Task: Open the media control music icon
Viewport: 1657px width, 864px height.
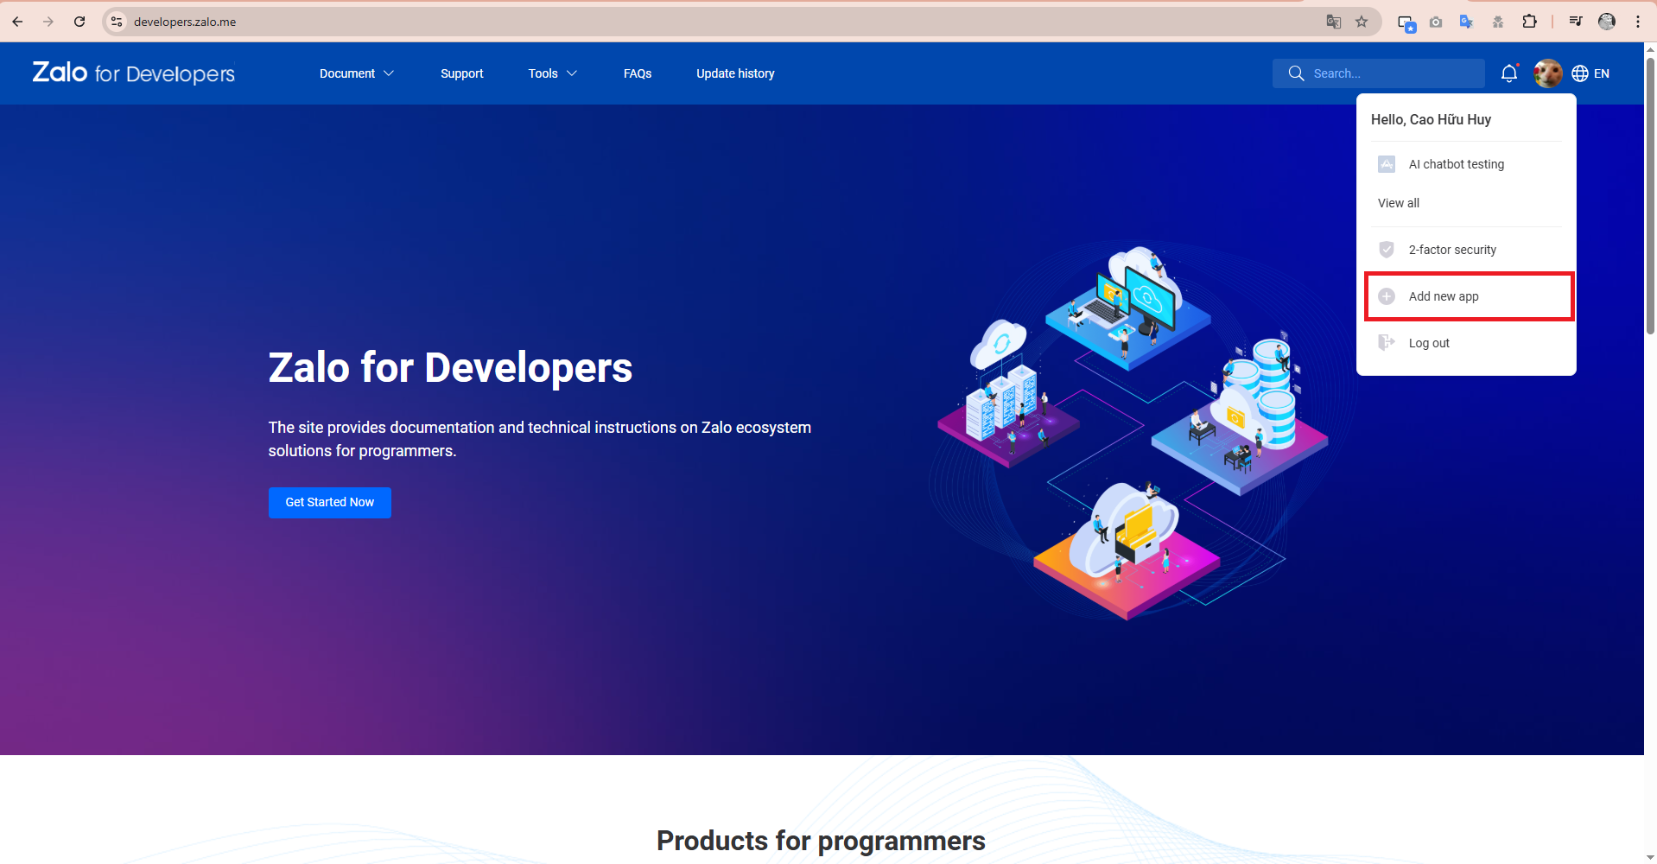Action: tap(1576, 22)
